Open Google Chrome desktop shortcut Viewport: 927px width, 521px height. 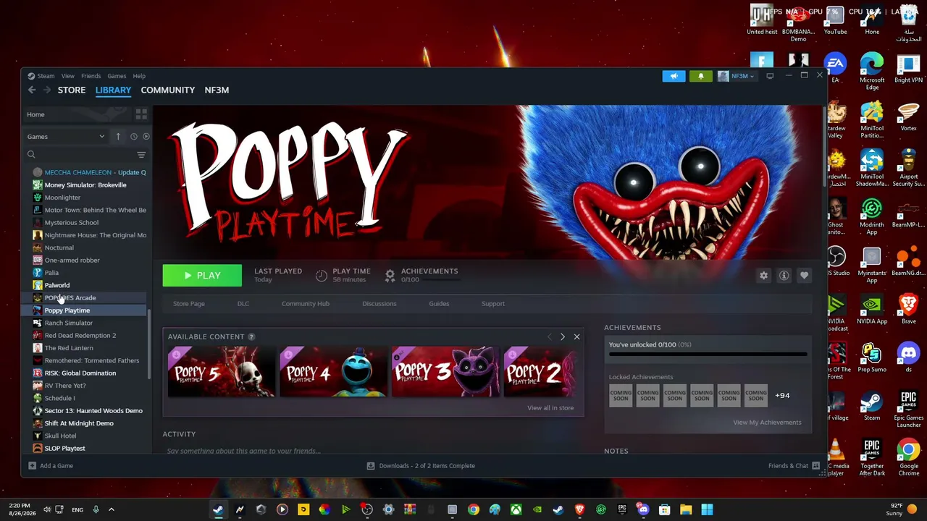coord(908,456)
